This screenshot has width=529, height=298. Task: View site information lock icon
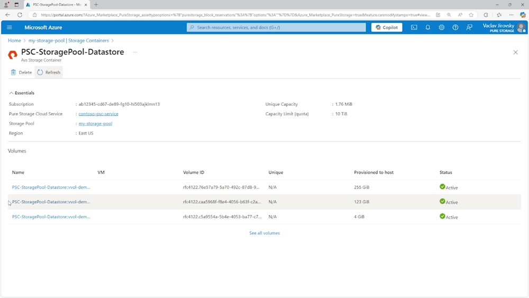pos(34,15)
